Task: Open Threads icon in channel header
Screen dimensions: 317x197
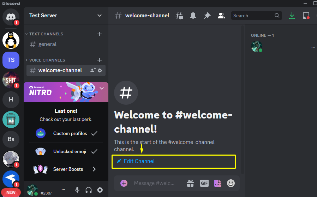Action: point(179,16)
